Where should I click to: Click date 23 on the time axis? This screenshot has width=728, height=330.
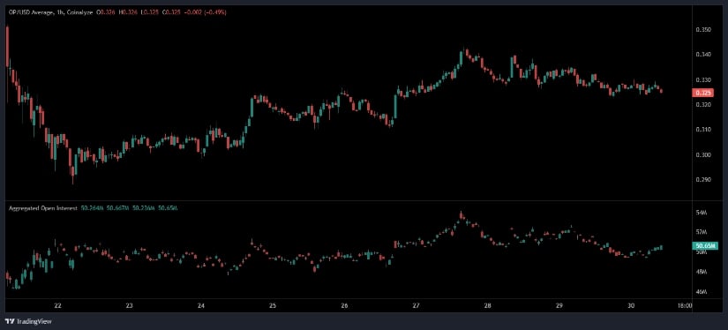(x=130, y=306)
